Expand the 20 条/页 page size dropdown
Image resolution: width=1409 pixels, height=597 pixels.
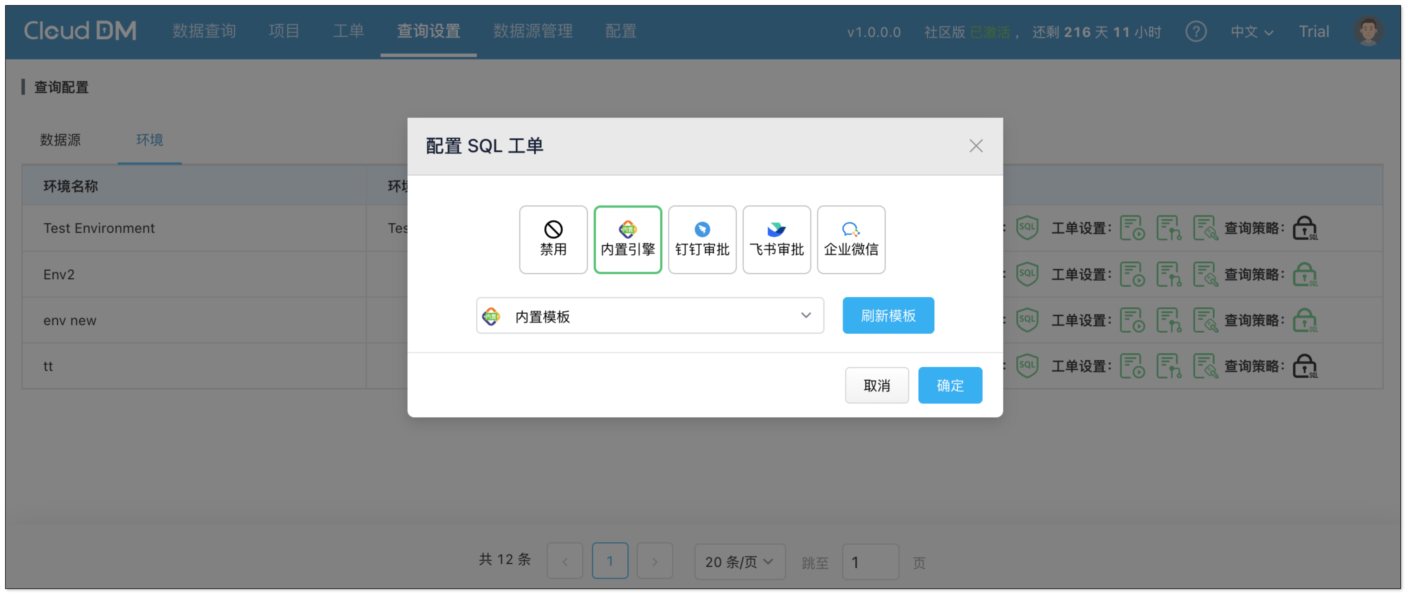pos(739,561)
